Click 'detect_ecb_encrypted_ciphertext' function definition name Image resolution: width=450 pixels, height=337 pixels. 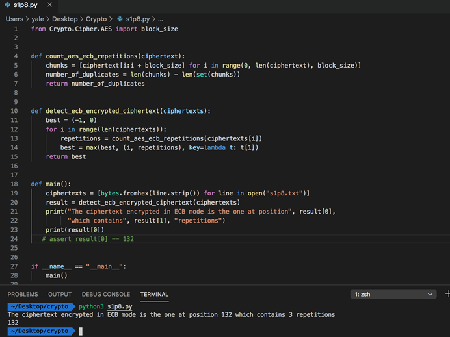pos(103,111)
